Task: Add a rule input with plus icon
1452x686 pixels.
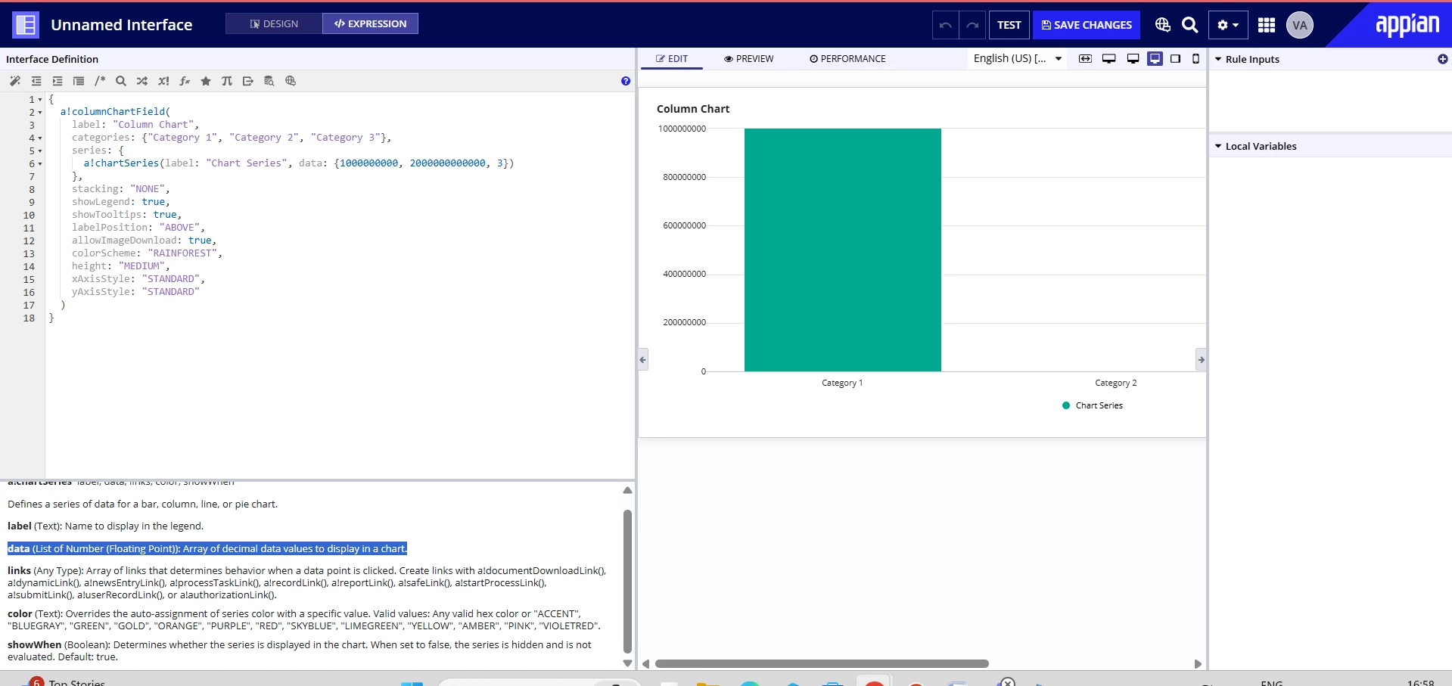Action: click(1443, 59)
